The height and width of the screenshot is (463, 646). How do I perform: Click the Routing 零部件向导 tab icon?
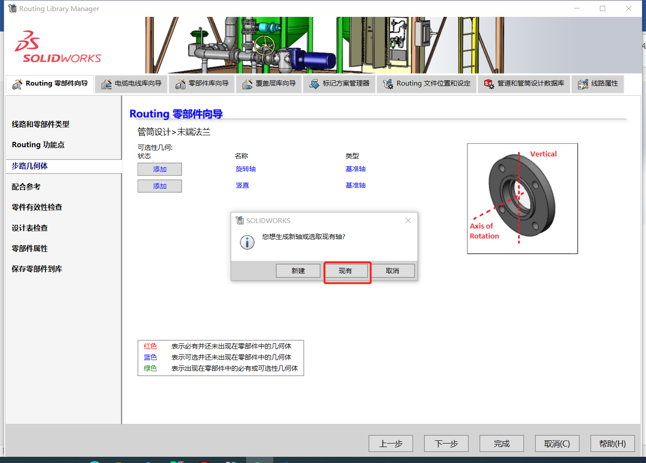pyautogui.click(x=18, y=83)
